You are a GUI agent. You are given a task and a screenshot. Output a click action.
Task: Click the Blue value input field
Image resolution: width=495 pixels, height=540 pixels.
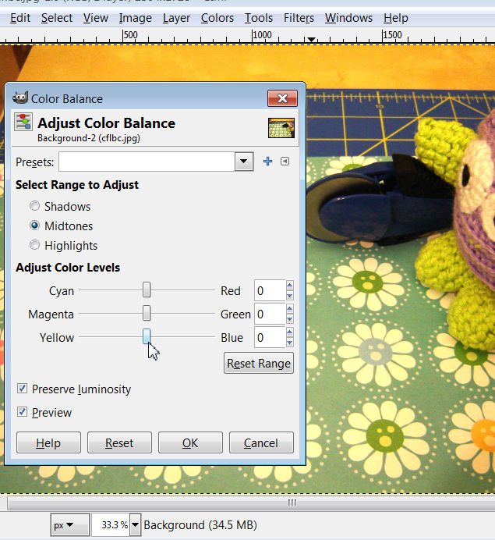pos(270,337)
